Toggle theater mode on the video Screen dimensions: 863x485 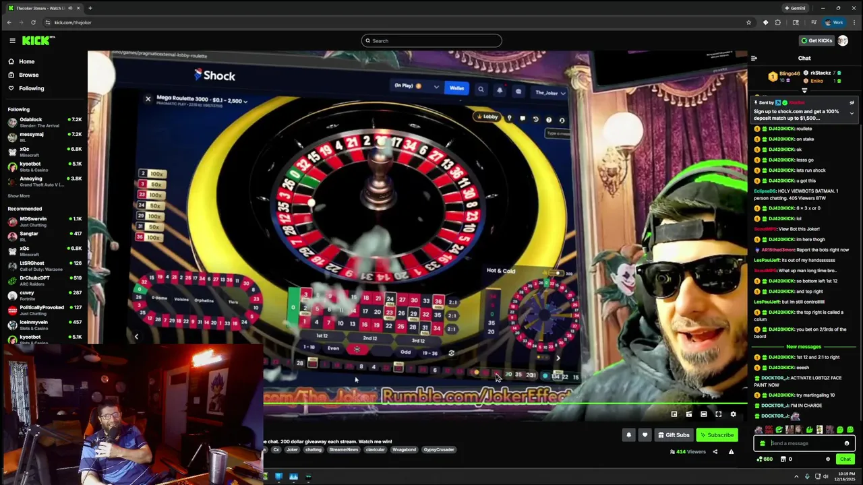[703, 414]
